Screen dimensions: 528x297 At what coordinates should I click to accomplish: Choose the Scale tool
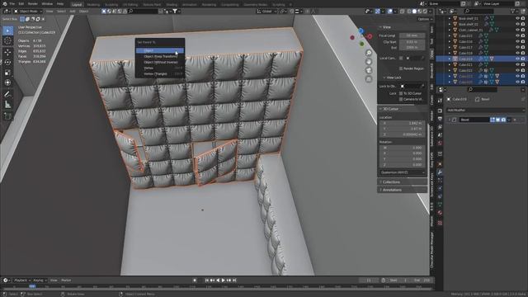(7, 73)
